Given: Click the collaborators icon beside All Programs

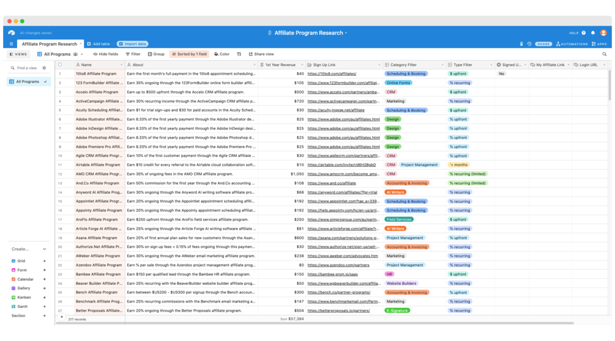Looking at the screenshot, I should click(75, 54).
